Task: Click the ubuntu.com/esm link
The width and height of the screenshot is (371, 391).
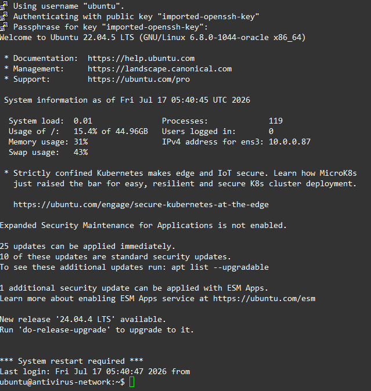Action: 264,299
